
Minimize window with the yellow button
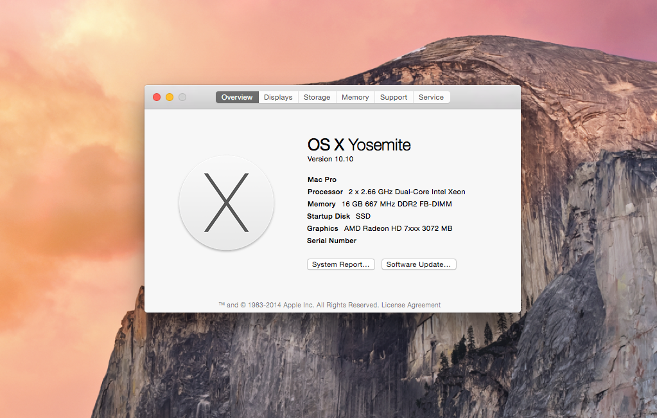(x=170, y=97)
